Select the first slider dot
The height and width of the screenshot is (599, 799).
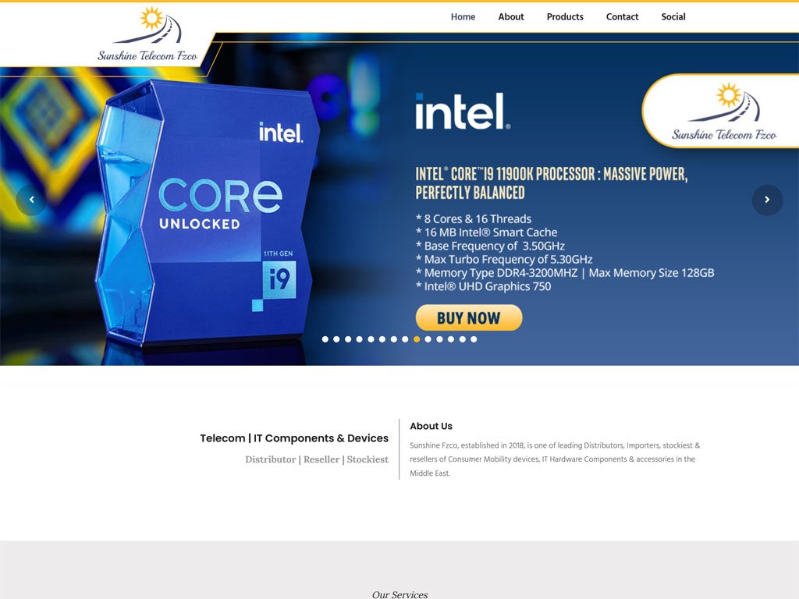tap(325, 339)
